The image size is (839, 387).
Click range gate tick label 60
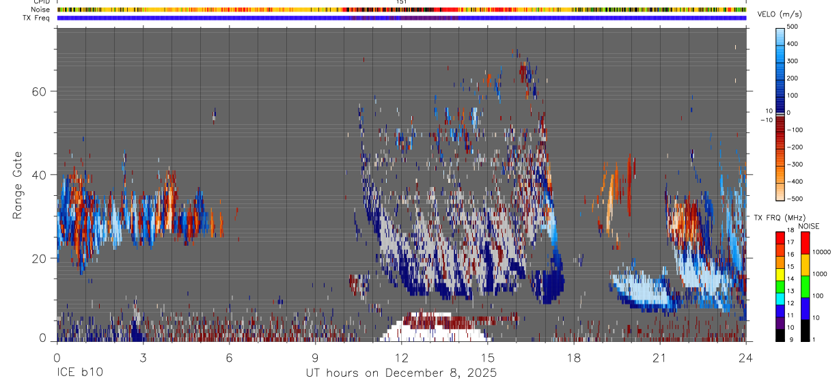coord(40,91)
